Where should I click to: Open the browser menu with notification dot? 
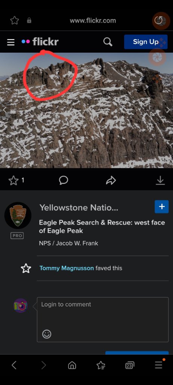(159, 365)
